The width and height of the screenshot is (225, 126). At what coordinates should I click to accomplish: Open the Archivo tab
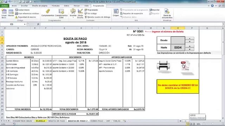5,6
